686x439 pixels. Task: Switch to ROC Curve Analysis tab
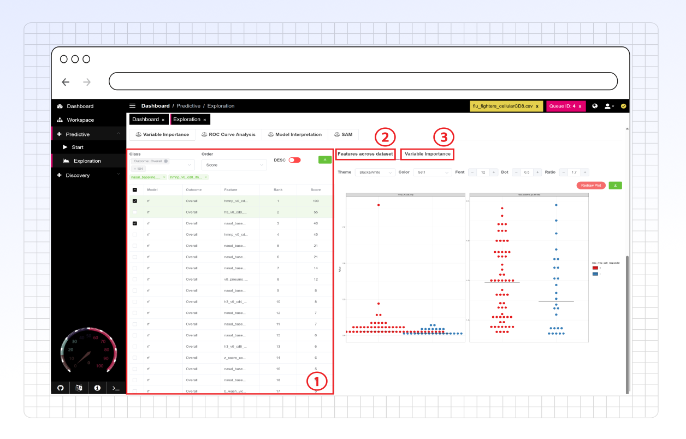(x=228, y=134)
